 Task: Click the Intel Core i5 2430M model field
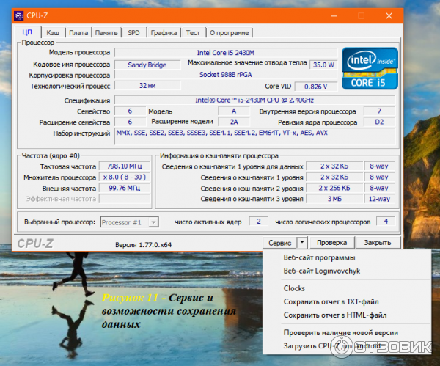coord(225,53)
